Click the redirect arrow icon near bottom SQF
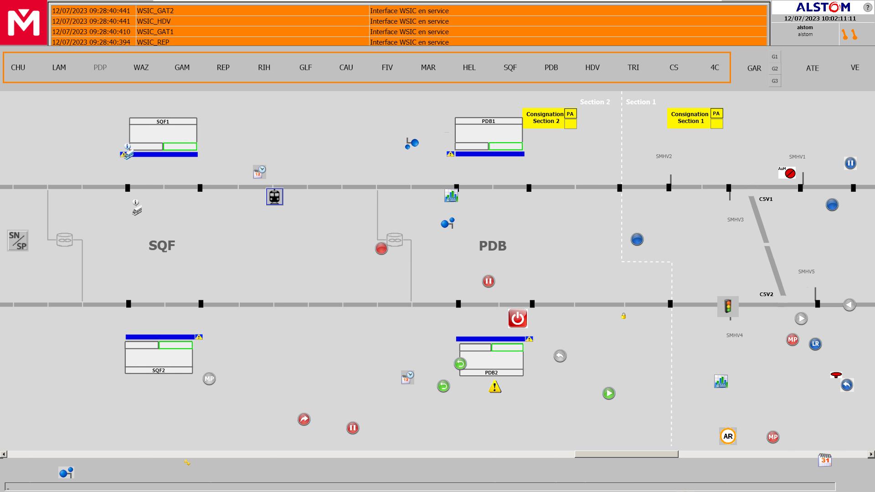 pyautogui.click(x=304, y=419)
